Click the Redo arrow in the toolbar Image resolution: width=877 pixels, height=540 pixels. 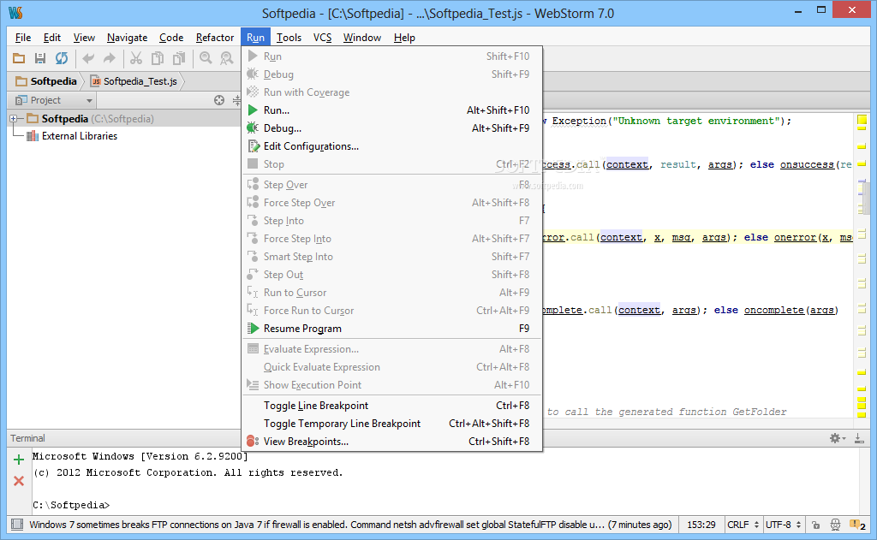tap(110, 58)
